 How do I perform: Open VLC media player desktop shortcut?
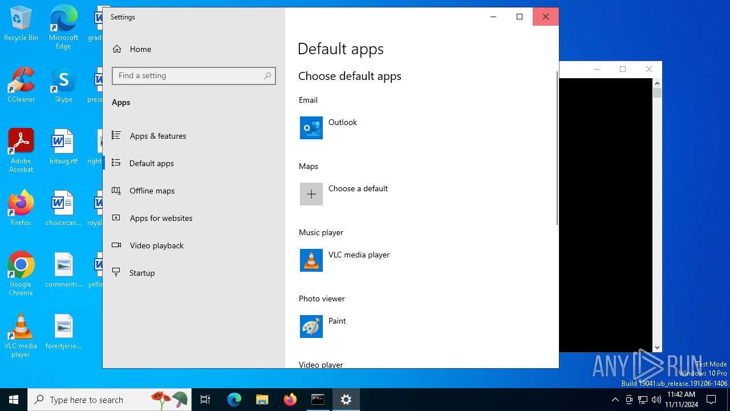pos(21,336)
